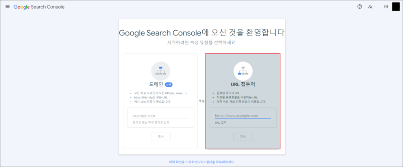This screenshot has height=167, width=403.
Task: Select the 도메인 heading
Action: (x=156, y=84)
